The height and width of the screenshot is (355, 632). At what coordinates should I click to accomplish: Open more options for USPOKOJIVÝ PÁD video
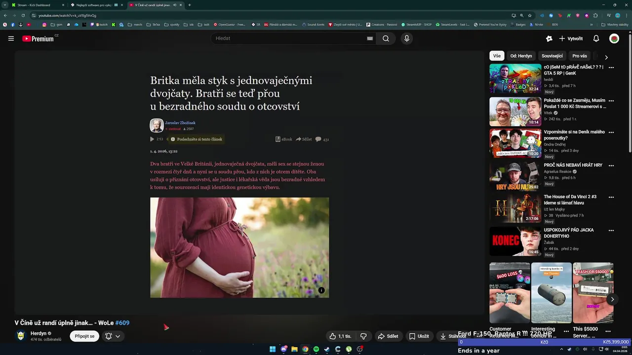[611, 230]
